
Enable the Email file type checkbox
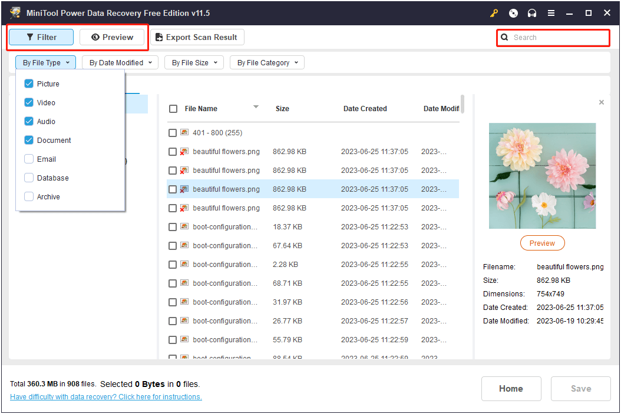(29, 159)
